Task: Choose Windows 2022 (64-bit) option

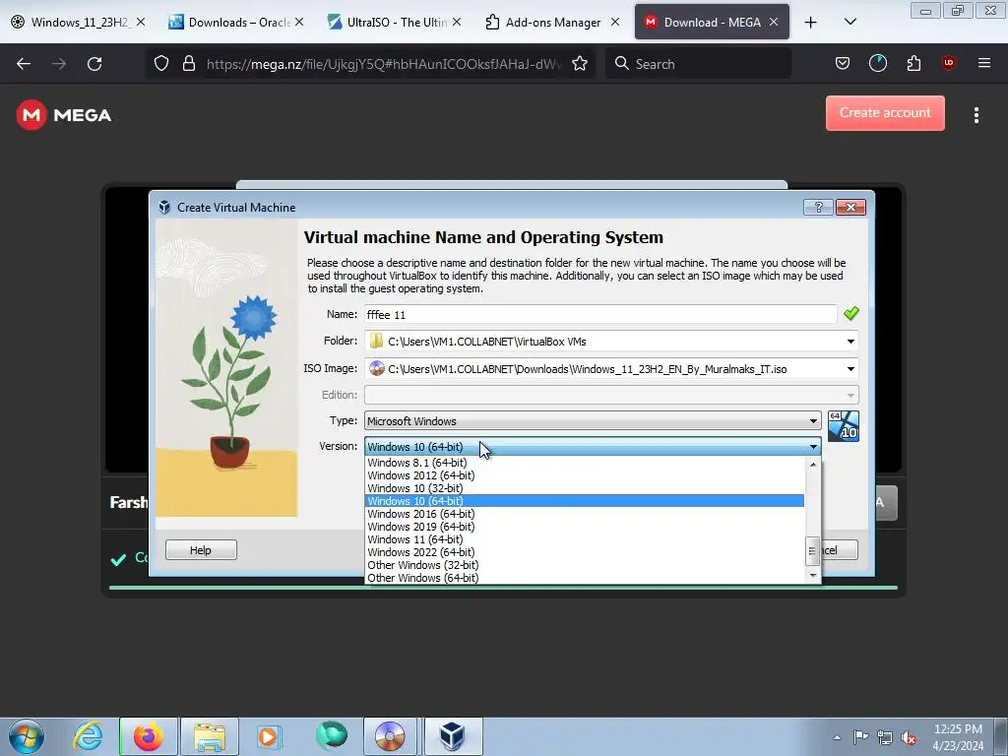Action: click(585, 553)
